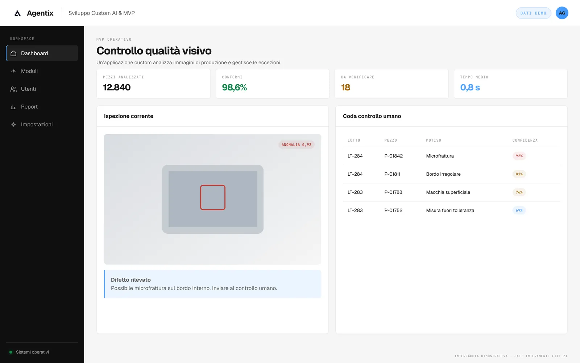Click the CONFIDENZA column header
This screenshot has width=580, height=363.
[525, 140]
